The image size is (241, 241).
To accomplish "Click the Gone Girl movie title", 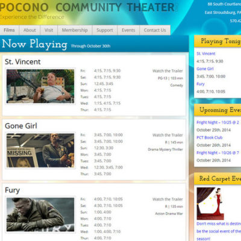I will pos(21,126).
